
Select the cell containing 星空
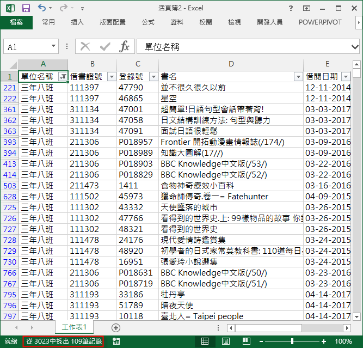(231, 99)
